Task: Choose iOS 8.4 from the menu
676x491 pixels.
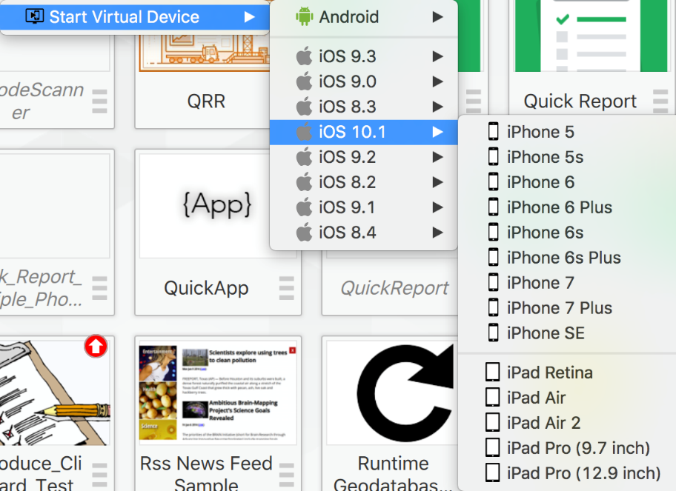Action: 363,233
